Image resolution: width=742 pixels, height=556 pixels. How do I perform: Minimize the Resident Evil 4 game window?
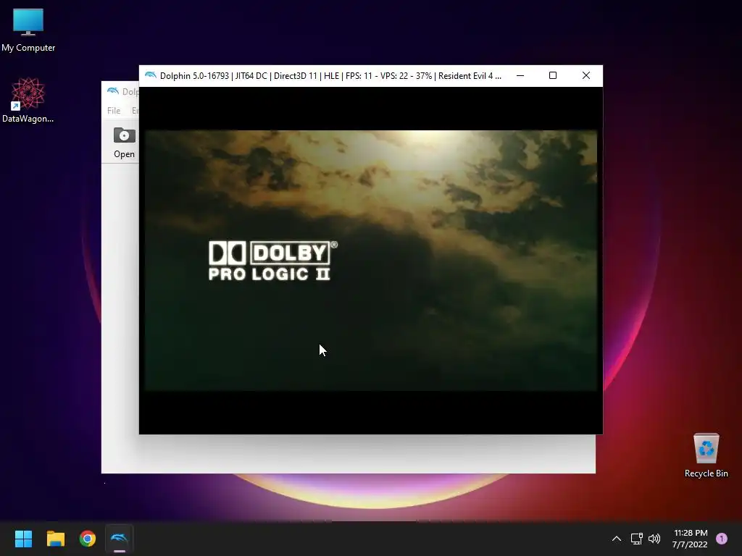(520, 75)
